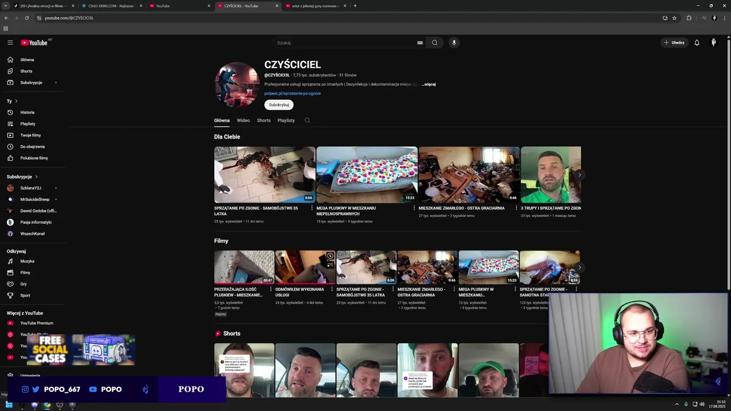Image resolution: width=731 pixels, height=411 pixels.
Task: Search within channel using magnifier icon
Action: (307, 120)
